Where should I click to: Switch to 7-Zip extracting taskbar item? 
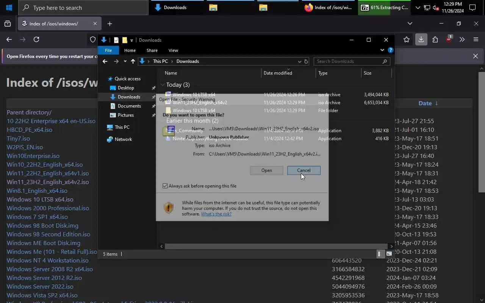coord(384,8)
